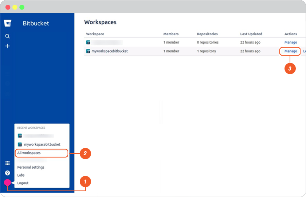Click the plus create icon
Screen dimensions: 306x197
(x=7, y=46)
